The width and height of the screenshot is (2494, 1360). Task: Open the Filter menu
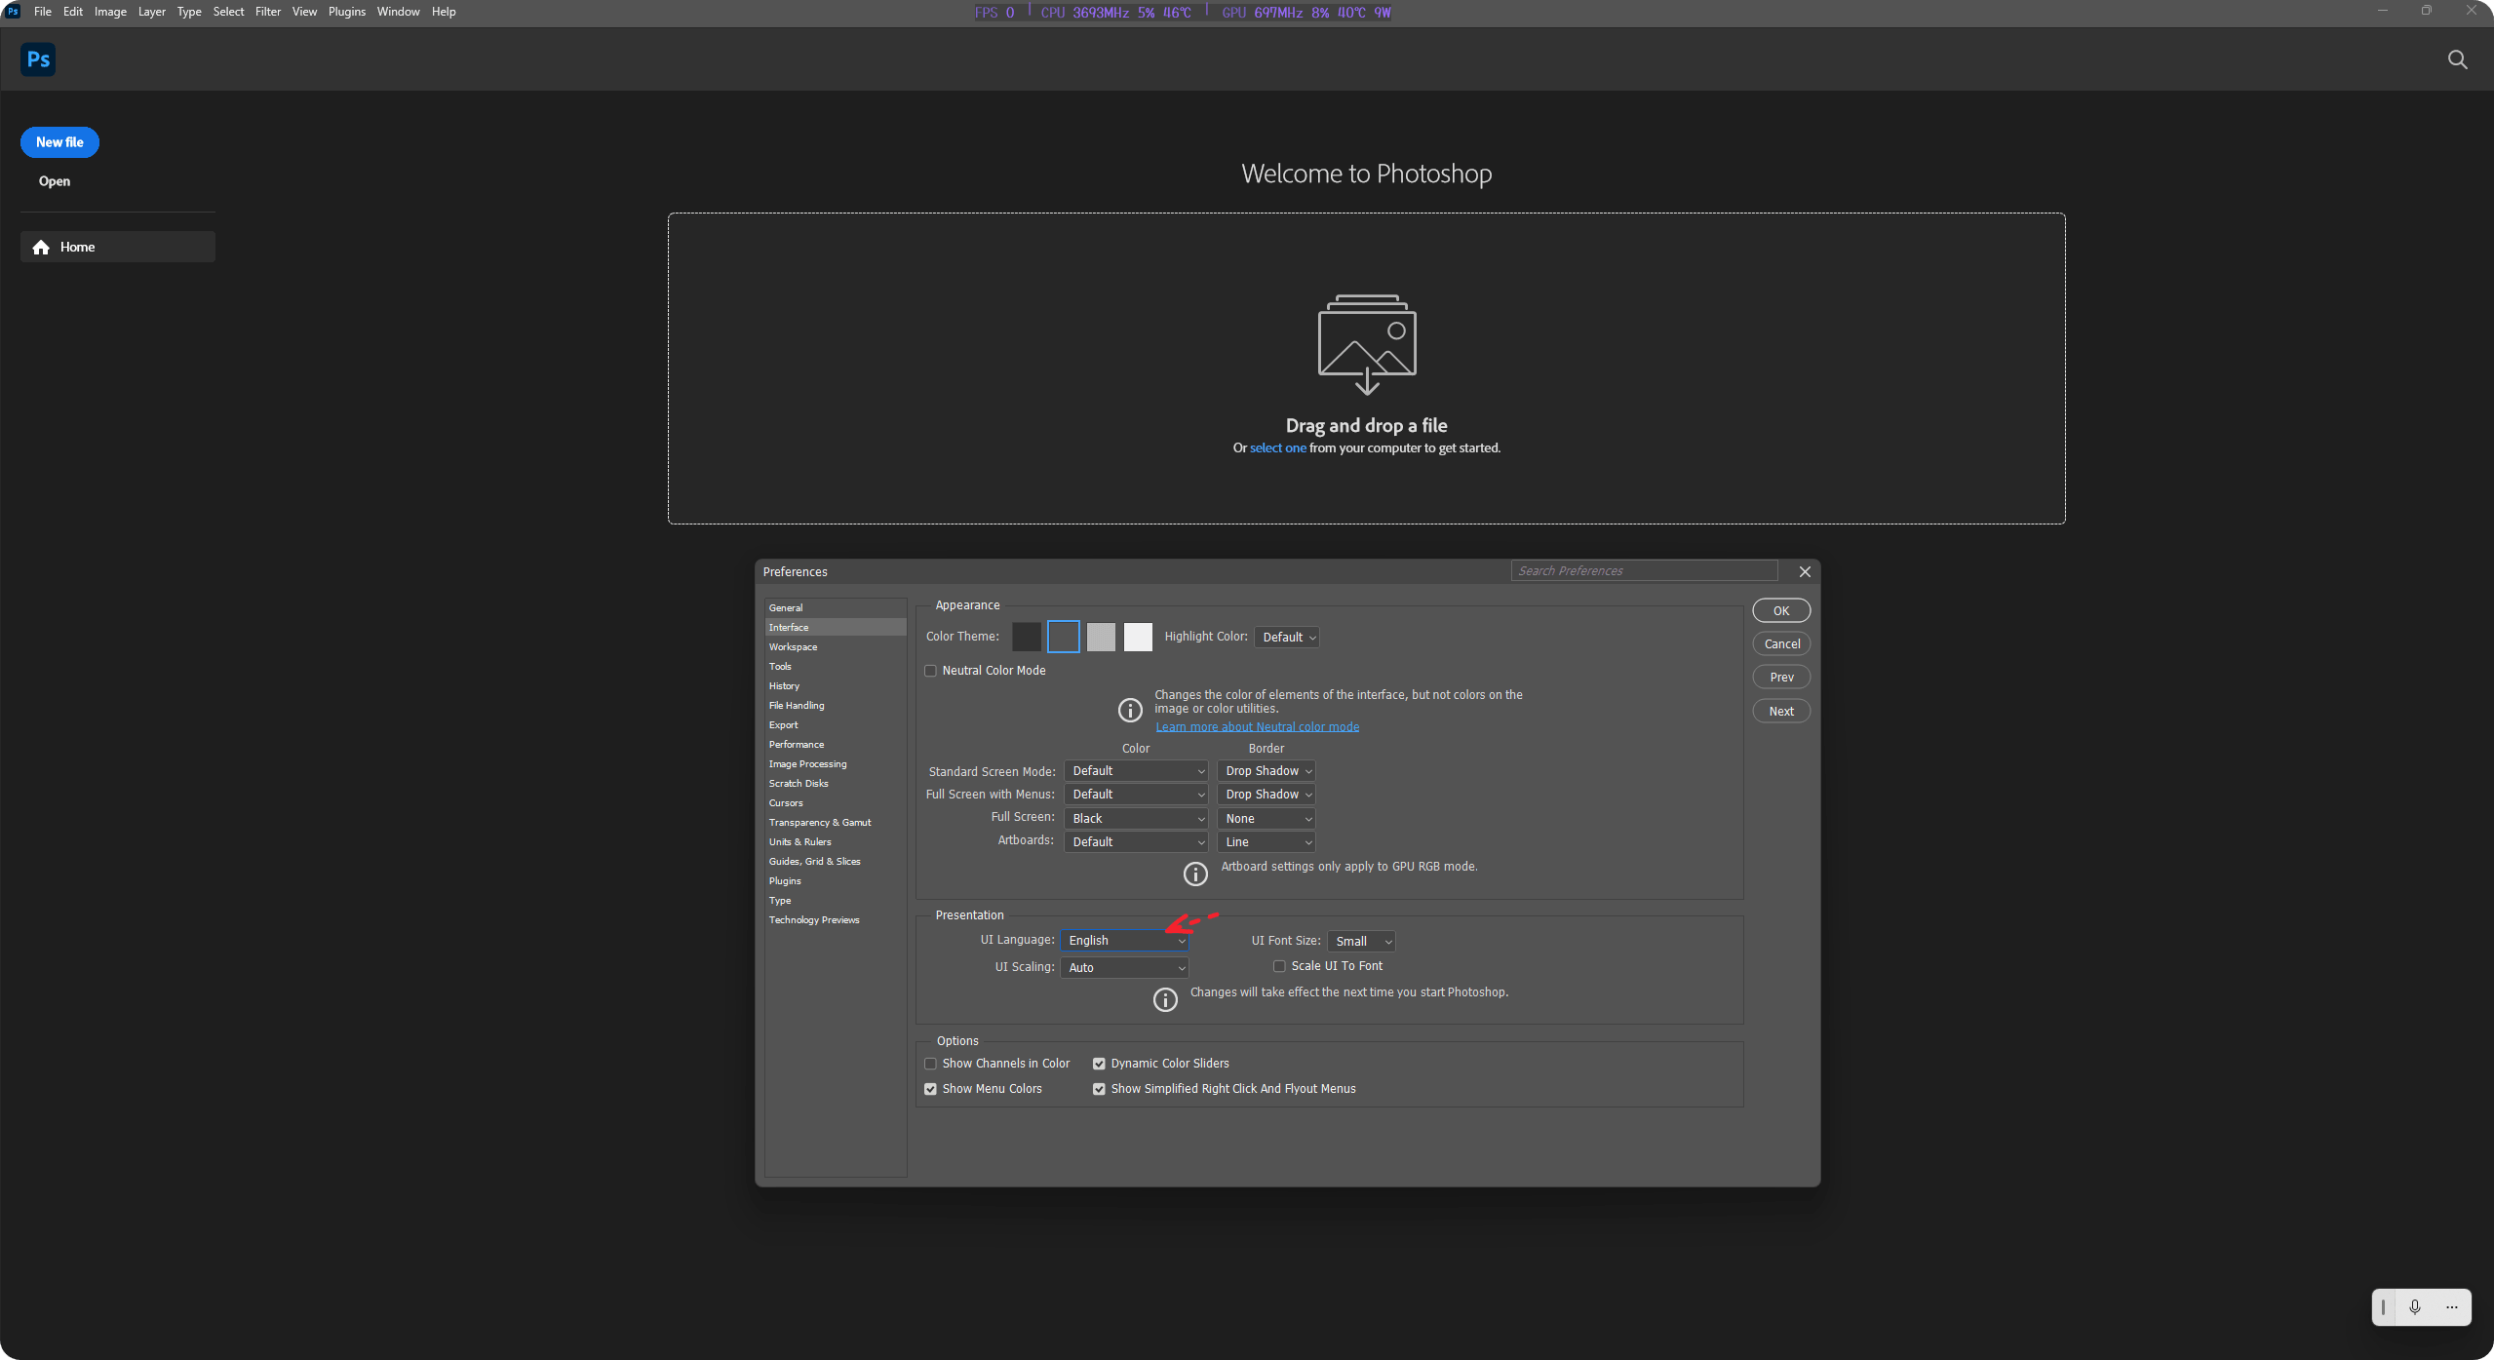pyautogui.click(x=267, y=12)
